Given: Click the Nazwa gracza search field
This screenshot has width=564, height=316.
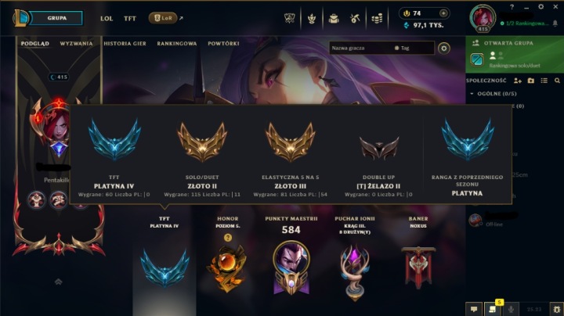Looking at the screenshot, I should 360,48.
